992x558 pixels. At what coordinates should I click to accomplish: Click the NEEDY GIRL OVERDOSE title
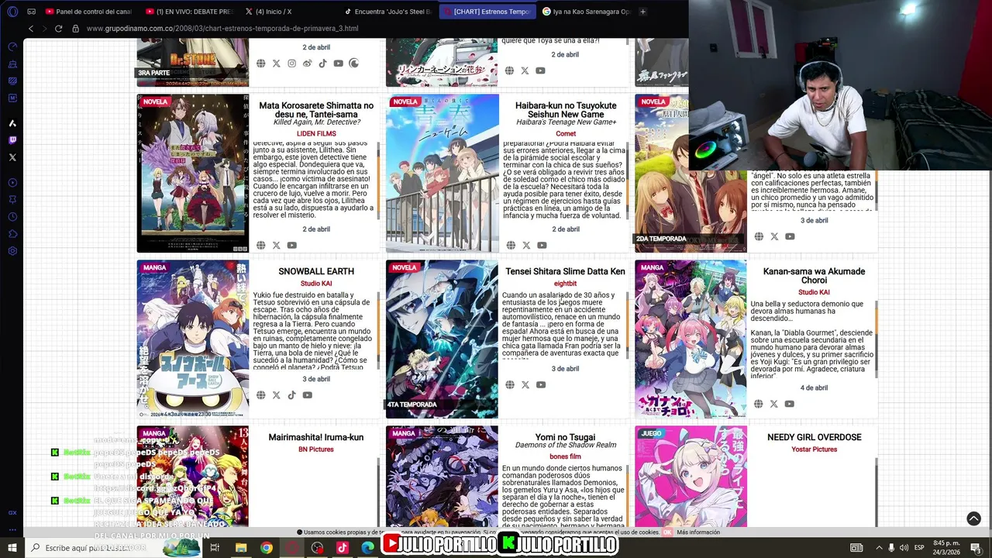click(x=814, y=437)
